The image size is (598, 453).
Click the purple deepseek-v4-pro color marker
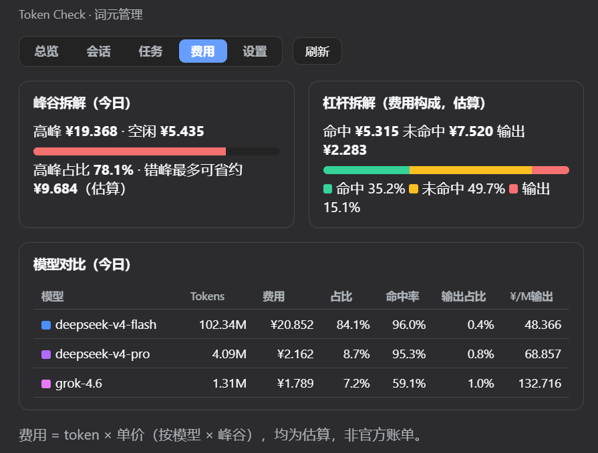pos(45,354)
